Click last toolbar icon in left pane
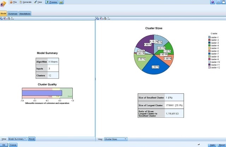Viewport: 226px width, 147px height. point(11,18)
